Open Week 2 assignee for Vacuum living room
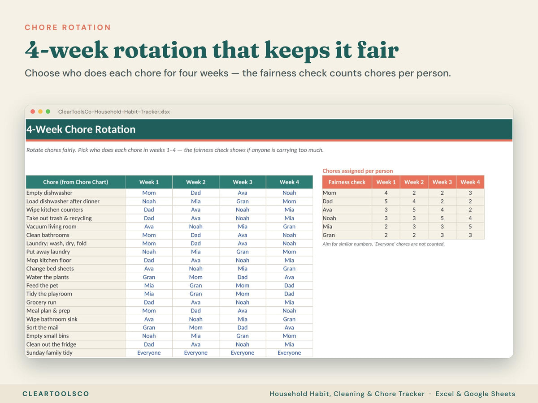The height and width of the screenshot is (403, 538). click(196, 227)
